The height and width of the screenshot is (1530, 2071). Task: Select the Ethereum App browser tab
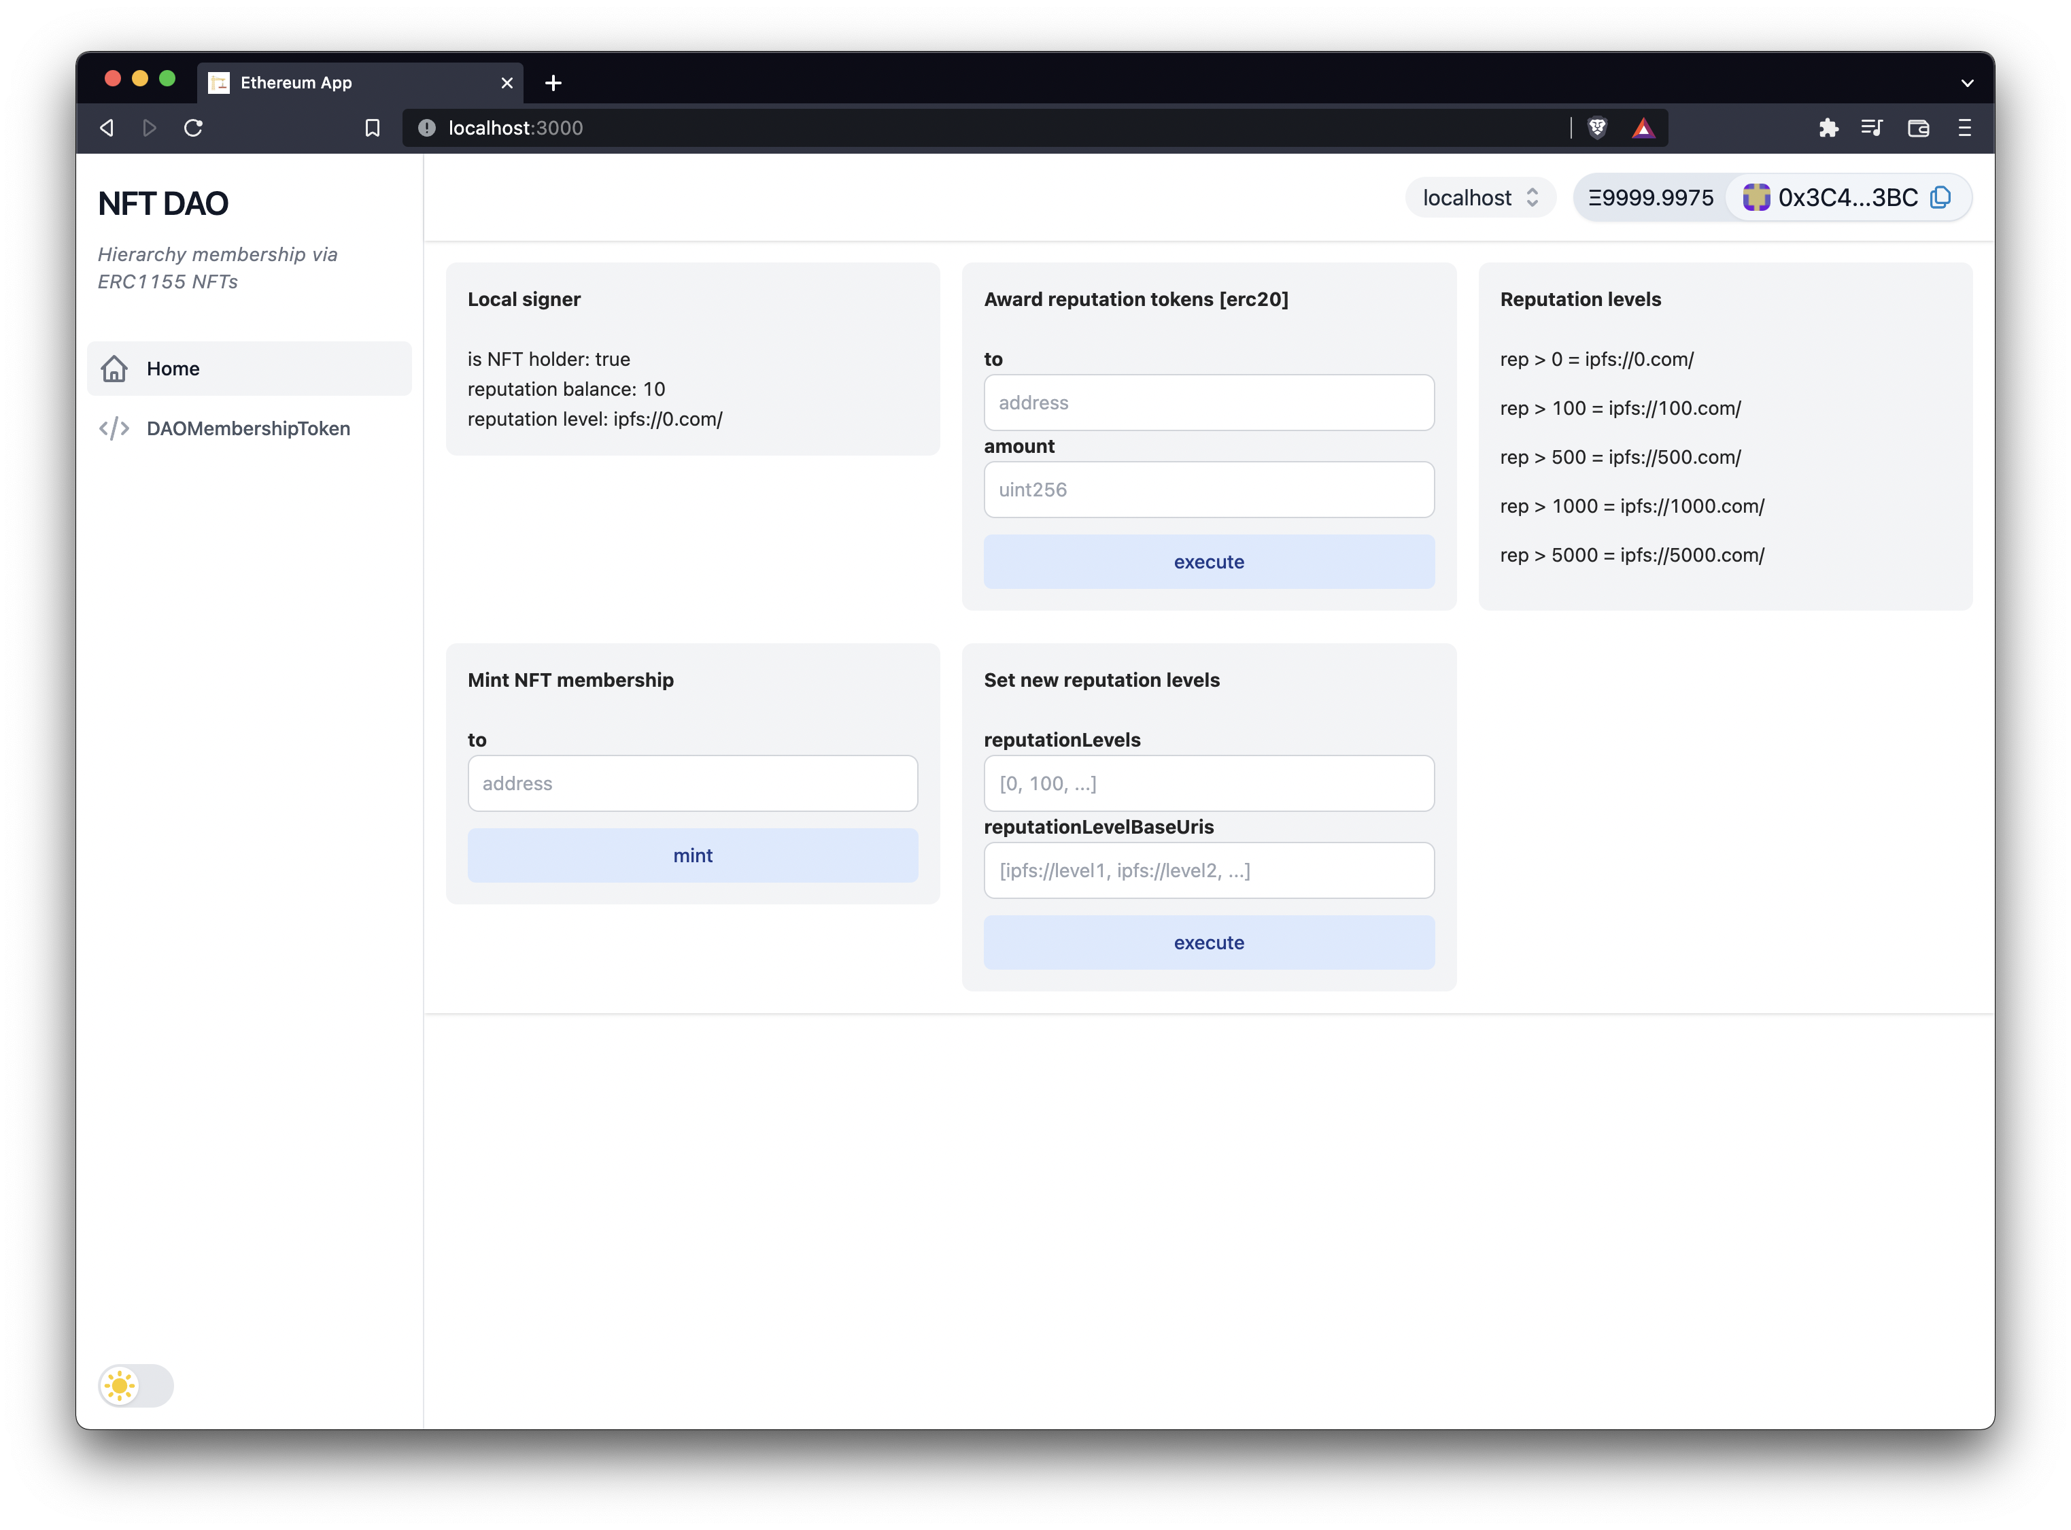[x=360, y=82]
